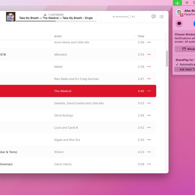Screen dimensions: 195x195
Task: Open more options for Wizkid track
Action: (x=149, y=152)
